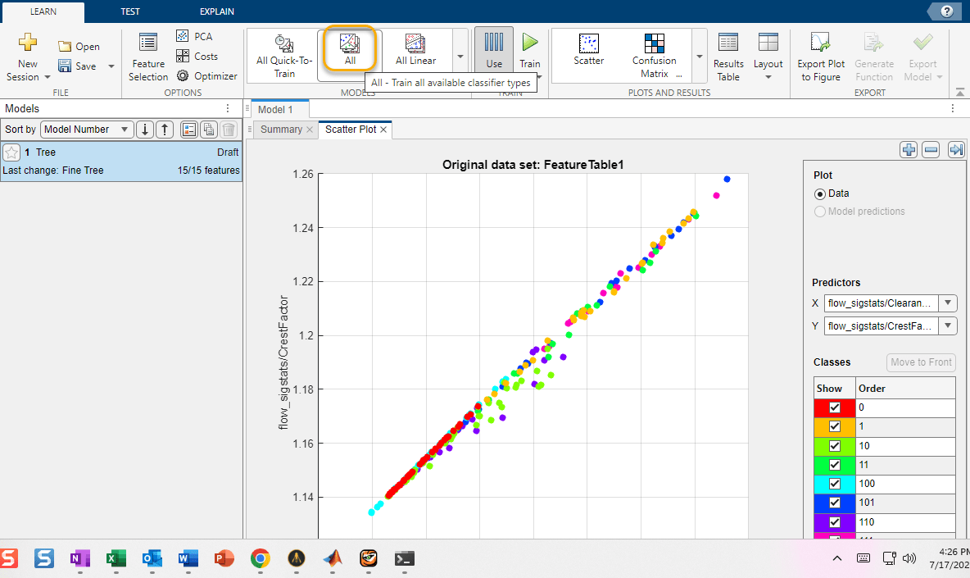Open Feature Selection options

coord(148,56)
